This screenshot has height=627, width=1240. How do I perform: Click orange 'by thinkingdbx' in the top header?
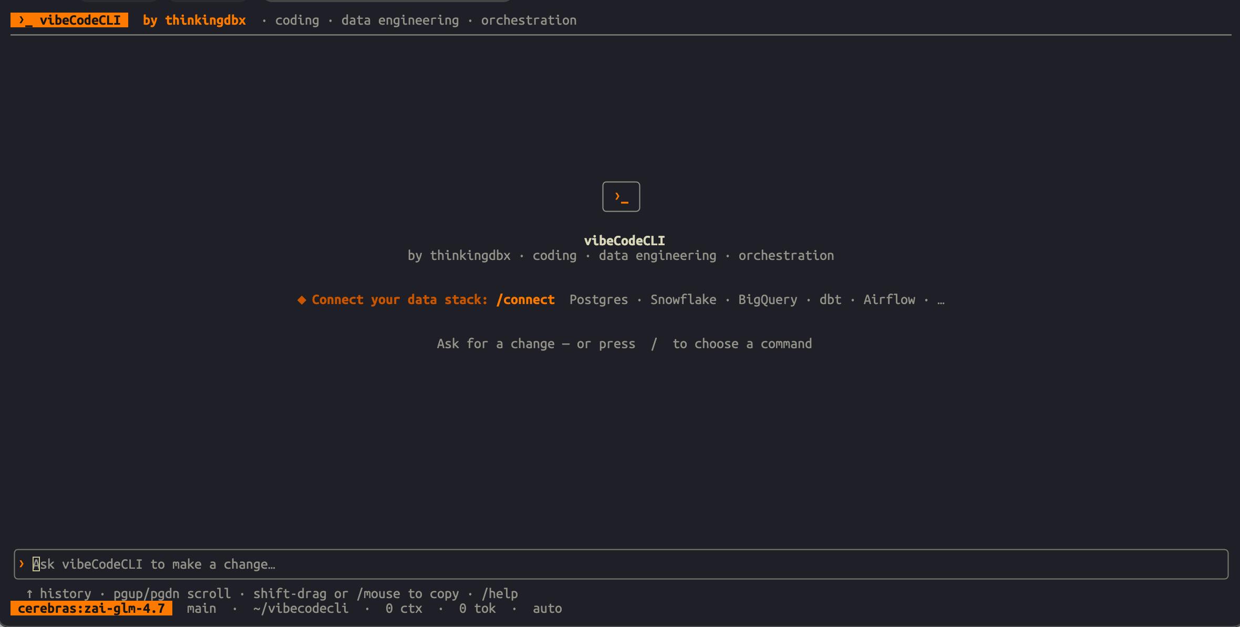click(194, 20)
